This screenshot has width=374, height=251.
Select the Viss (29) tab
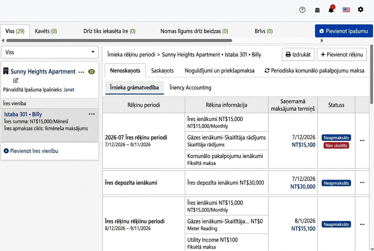coord(15,31)
